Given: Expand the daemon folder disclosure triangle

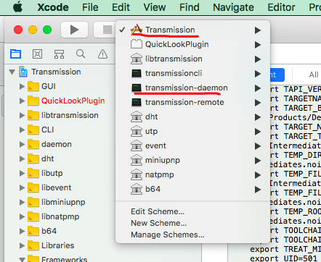Looking at the screenshot, I should click(22, 144).
